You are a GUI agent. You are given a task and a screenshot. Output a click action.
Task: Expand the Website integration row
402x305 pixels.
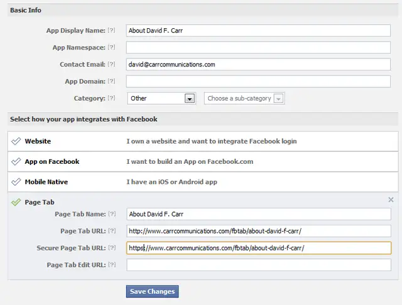click(x=203, y=141)
